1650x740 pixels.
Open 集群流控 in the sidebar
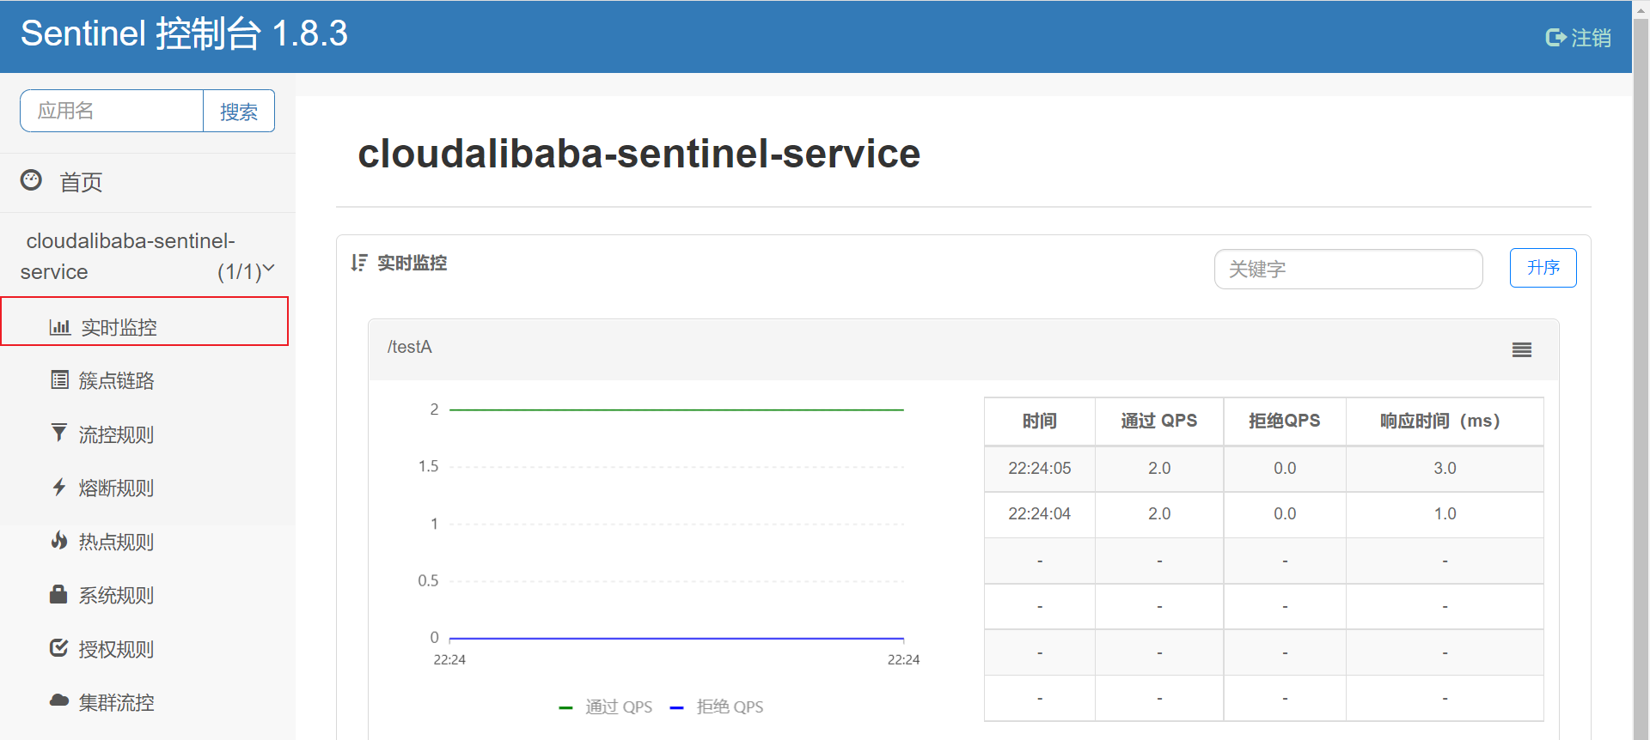(116, 702)
